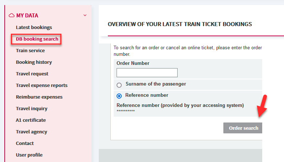The image size is (284, 162).
Task: Open DB booking search menu item
Action: [x=37, y=39]
